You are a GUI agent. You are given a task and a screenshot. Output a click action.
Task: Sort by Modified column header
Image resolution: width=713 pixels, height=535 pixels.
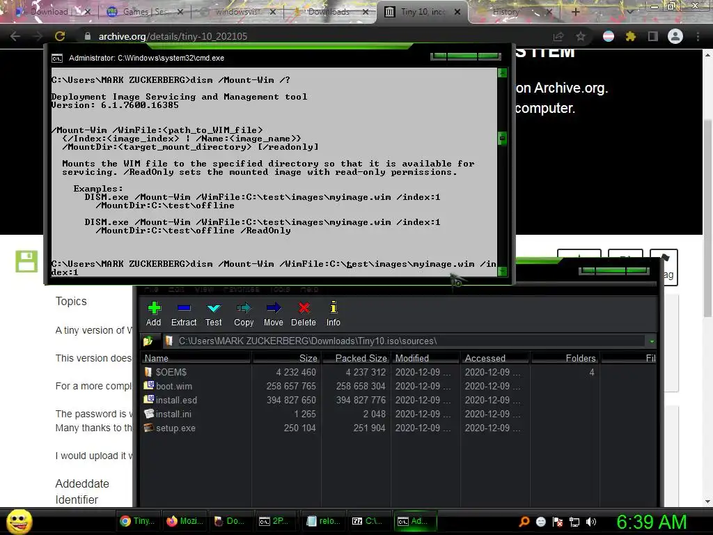425,359
